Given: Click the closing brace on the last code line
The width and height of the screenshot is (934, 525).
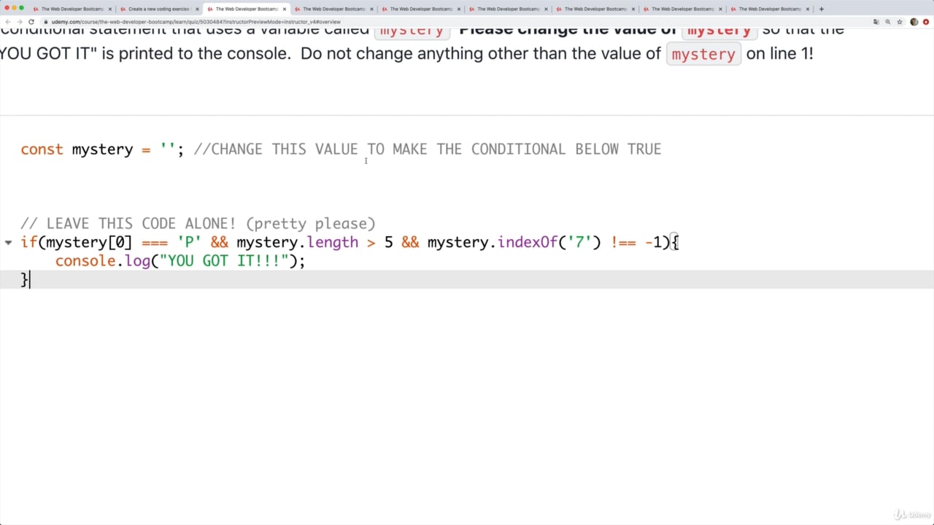Looking at the screenshot, I should click(24, 279).
